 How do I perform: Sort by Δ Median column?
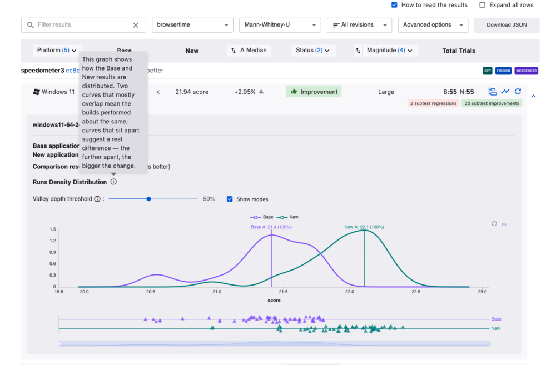click(249, 51)
